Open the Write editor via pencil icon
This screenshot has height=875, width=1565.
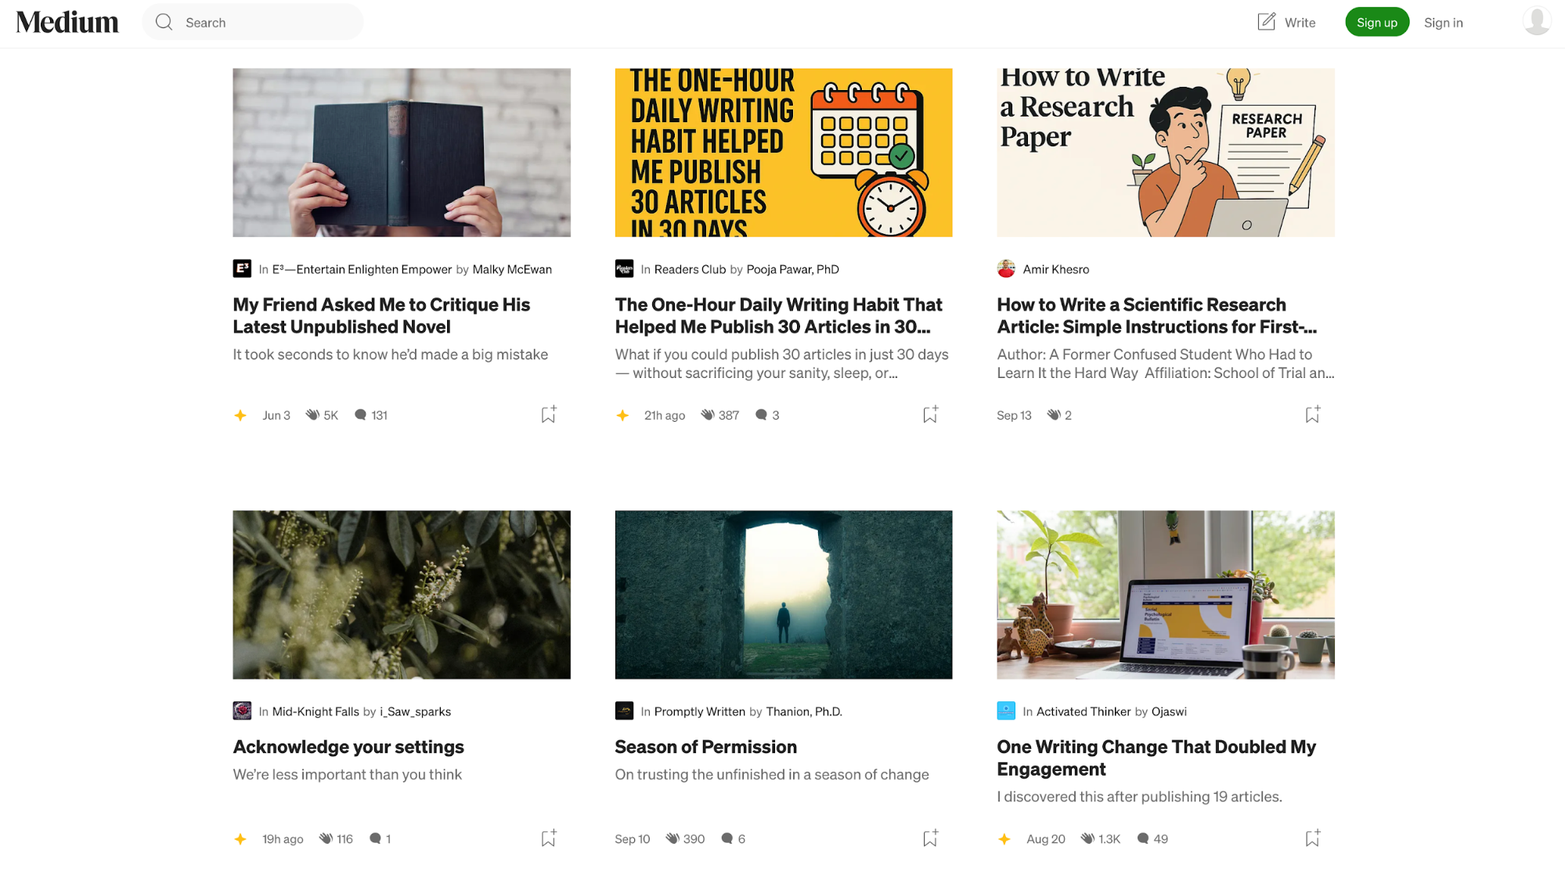(x=1266, y=22)
